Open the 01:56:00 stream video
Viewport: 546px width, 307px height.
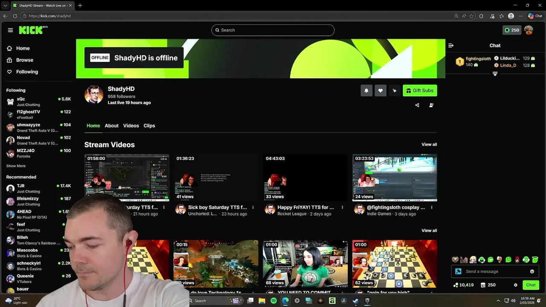pyautogui.click(x=127, y=177)
